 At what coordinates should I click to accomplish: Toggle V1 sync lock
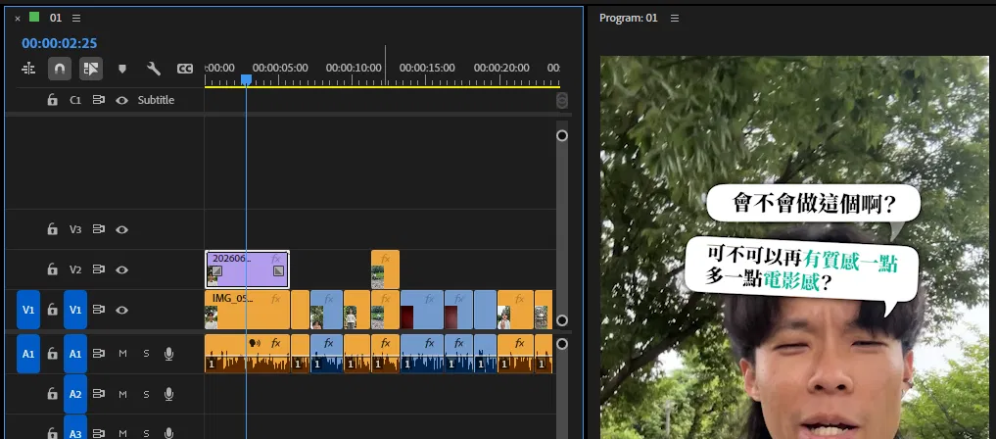click(x=99, y=310)
